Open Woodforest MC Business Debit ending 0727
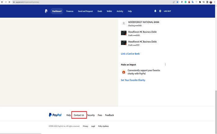 pyautogui.click(x=142, y=43)
